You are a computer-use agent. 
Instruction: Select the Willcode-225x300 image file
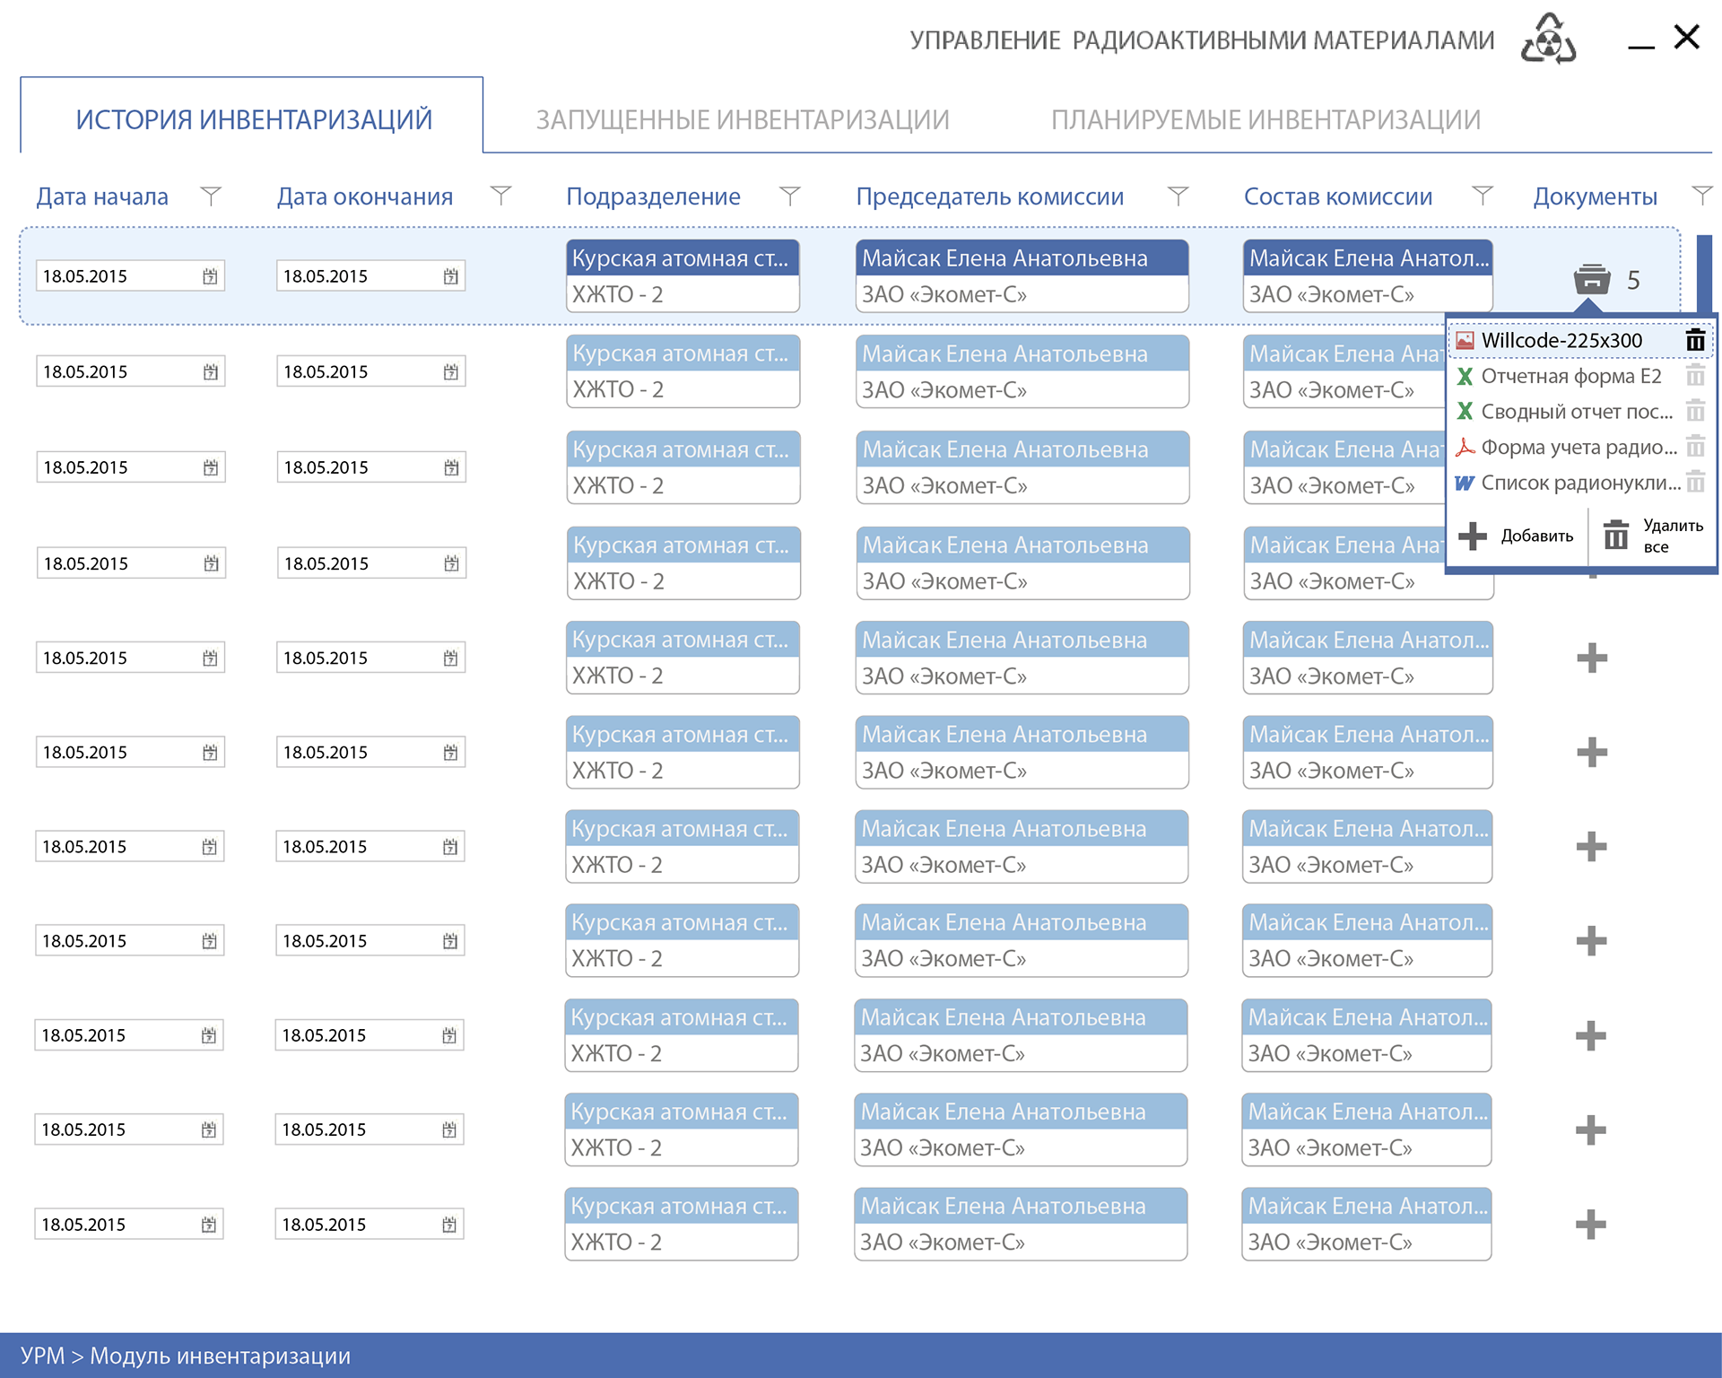pyautogui.click(x=1561, y=340)
